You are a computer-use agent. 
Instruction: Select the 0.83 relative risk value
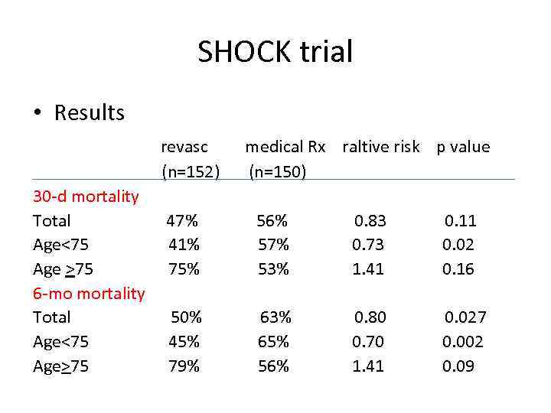coord(370,221)
